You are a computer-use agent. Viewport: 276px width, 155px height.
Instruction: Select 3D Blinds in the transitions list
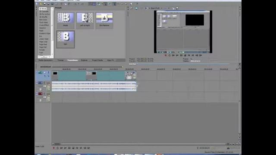click(x=43, y=9)
